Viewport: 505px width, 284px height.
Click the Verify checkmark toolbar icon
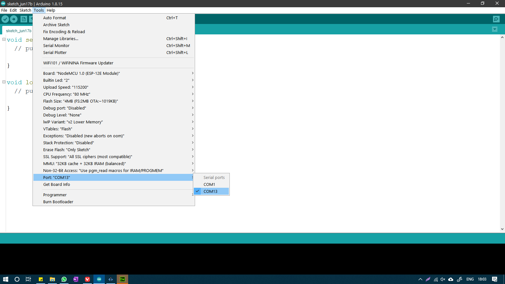[x=5, y=19]
